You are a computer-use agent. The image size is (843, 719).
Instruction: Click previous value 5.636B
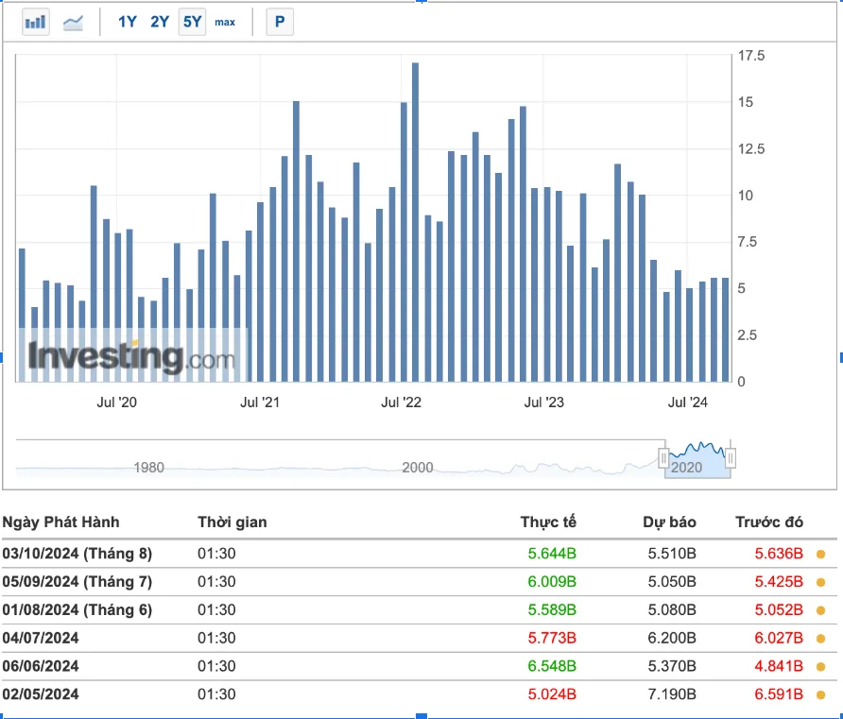(779, 554)
